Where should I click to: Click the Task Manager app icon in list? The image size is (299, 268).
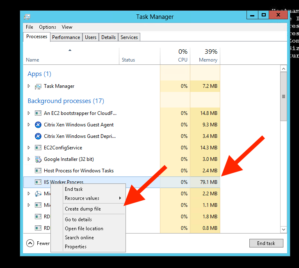click(x=38, y=86)
